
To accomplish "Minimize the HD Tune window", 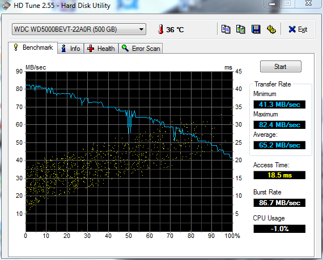I will click(272, 4).
